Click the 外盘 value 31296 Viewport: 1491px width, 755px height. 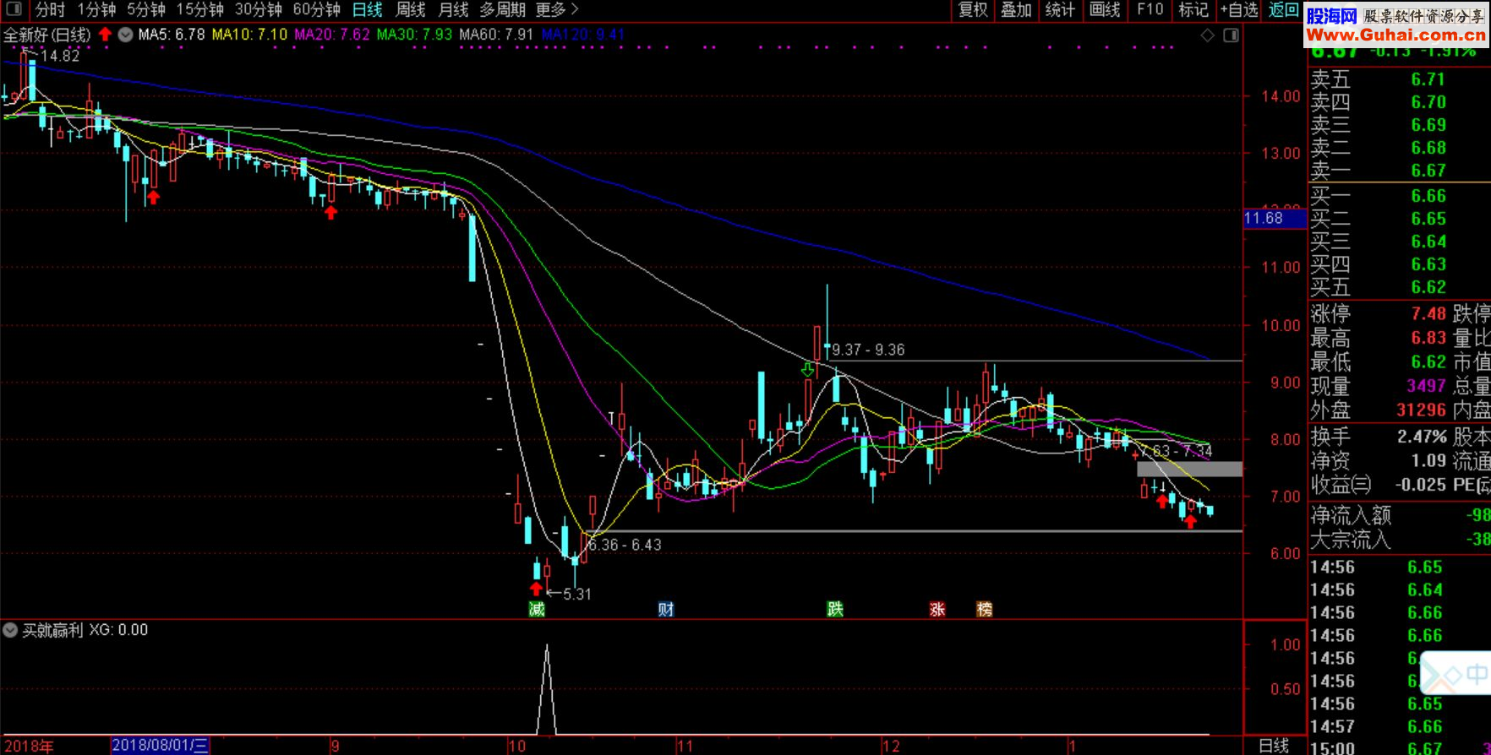click(1421, 410)
